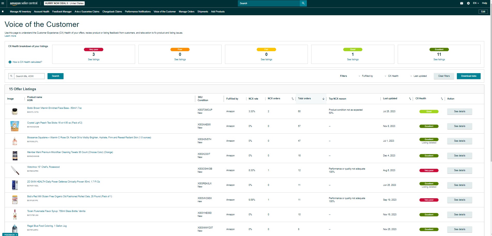Click the Help link in header

tap(485, 3)
